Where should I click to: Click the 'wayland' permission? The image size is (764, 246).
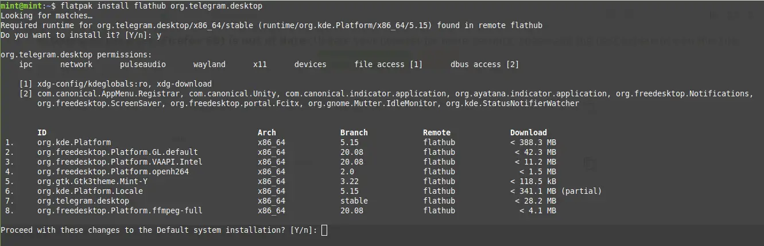(x=210, y=64)
